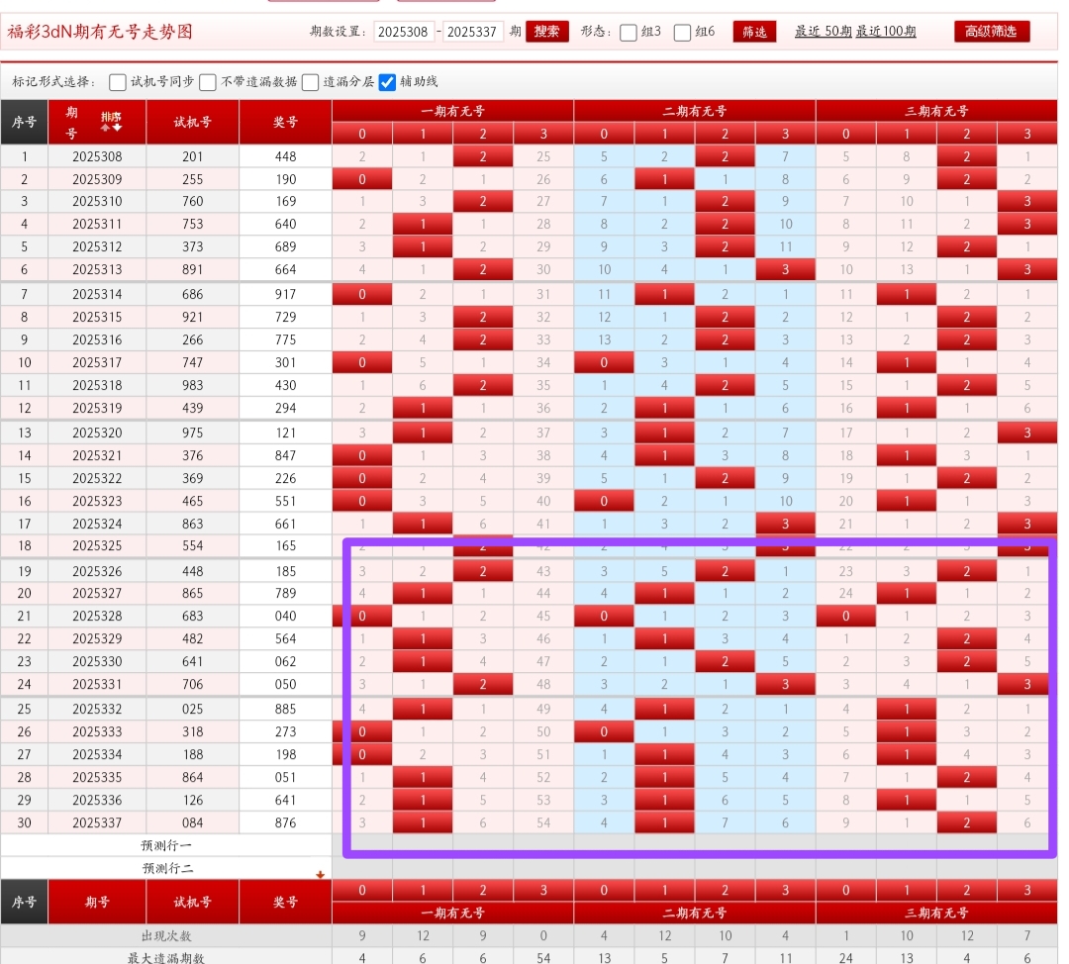Click red ball 1 in row 2025337 under 二期有无号
The image size is (1069, 964).
664,822
